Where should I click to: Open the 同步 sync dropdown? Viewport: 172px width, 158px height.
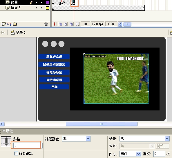point(130,154)
